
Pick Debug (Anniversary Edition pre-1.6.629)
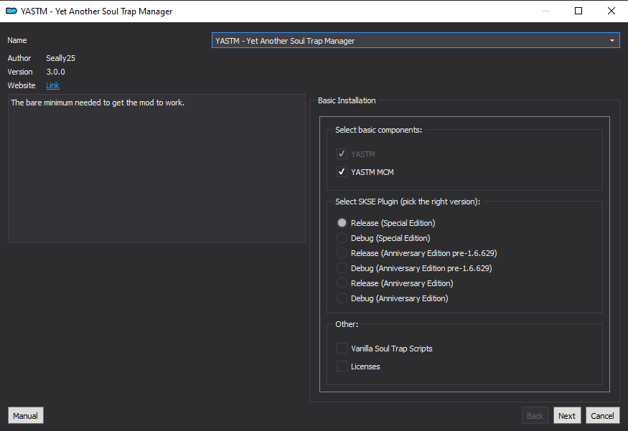point(342,267)
